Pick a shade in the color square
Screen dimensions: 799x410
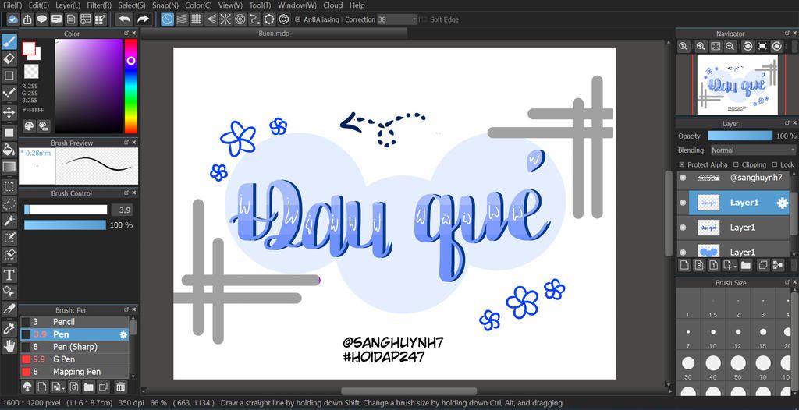88,86
